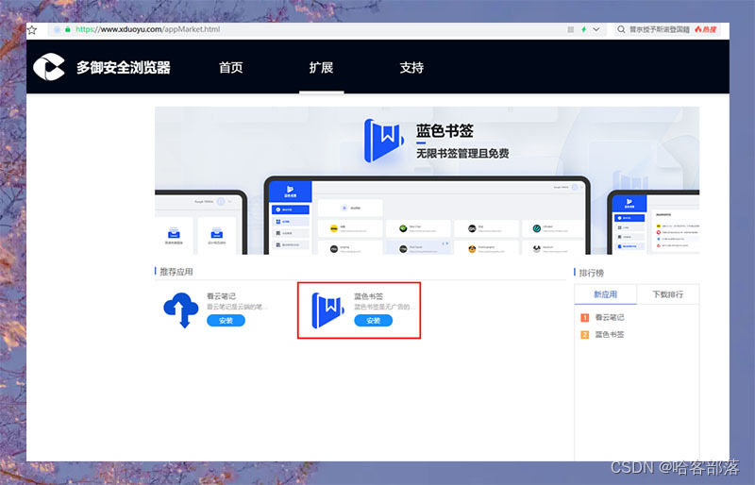The height and width of the screenshot is (485, 755).
Task: Click the 蓝色书签 banner heading
Action: (445, 130)
